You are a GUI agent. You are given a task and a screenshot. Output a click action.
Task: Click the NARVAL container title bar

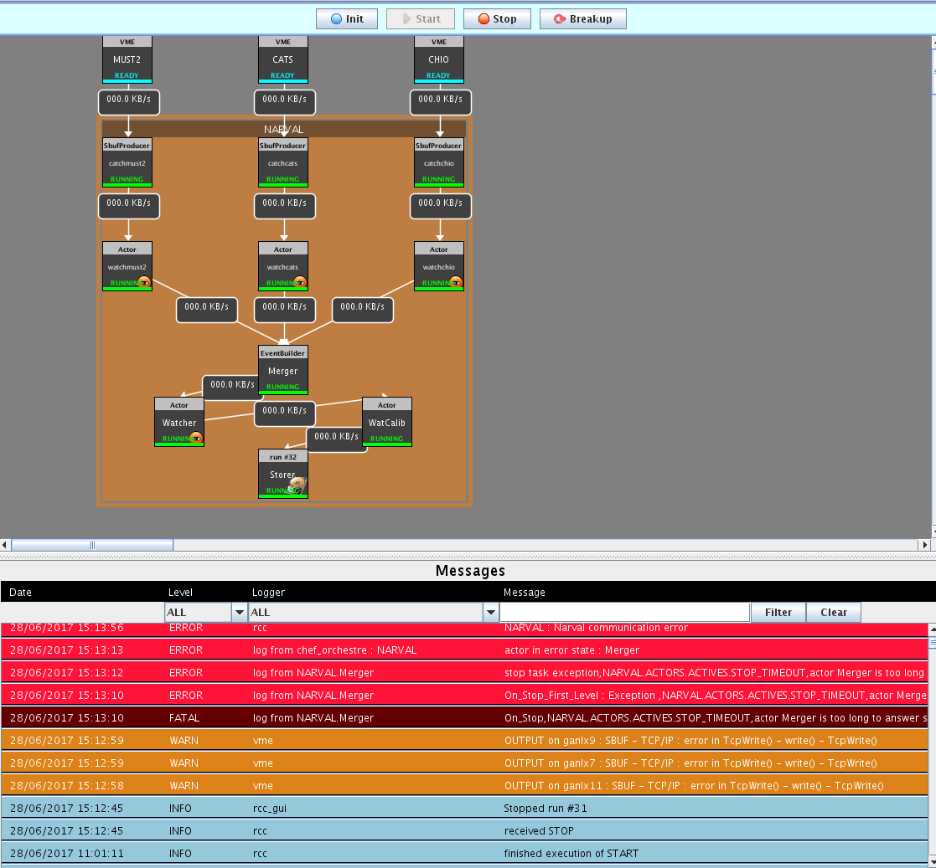(x=284, y=129)
